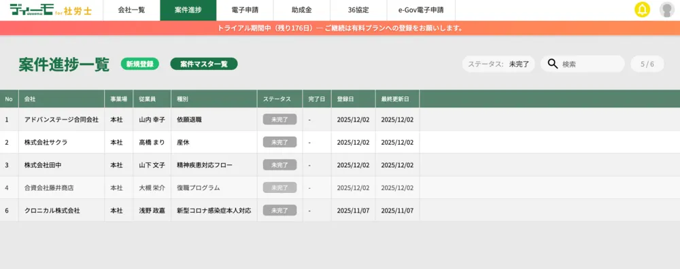Viewport: 680px width, 269px height.
Task: Sort by the 会社 column header
Action: 61,99
